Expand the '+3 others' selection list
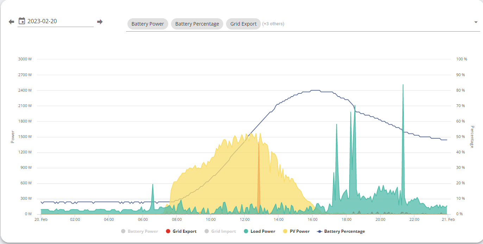 point(273,24)
